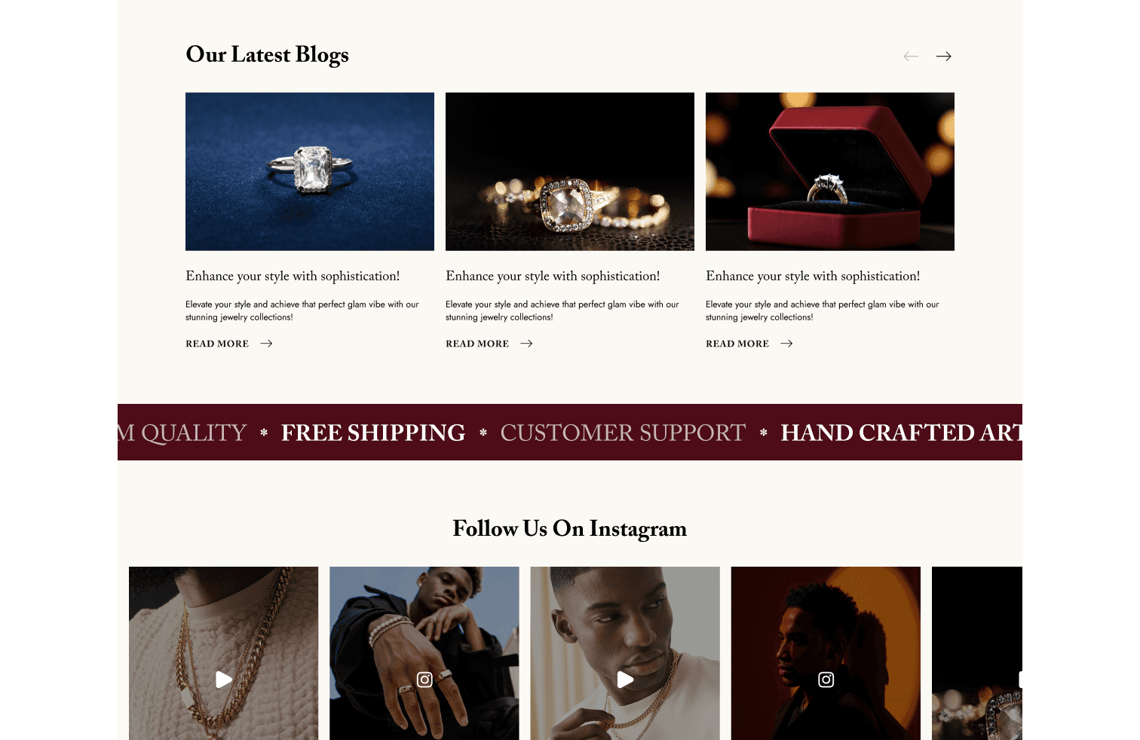Click arrow beside second Read More link
The image size is (1140, 740).
(x=526, y=344)
